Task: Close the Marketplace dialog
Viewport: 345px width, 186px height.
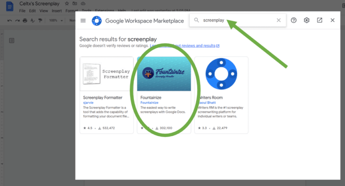Action: click(x=332, y=20)
